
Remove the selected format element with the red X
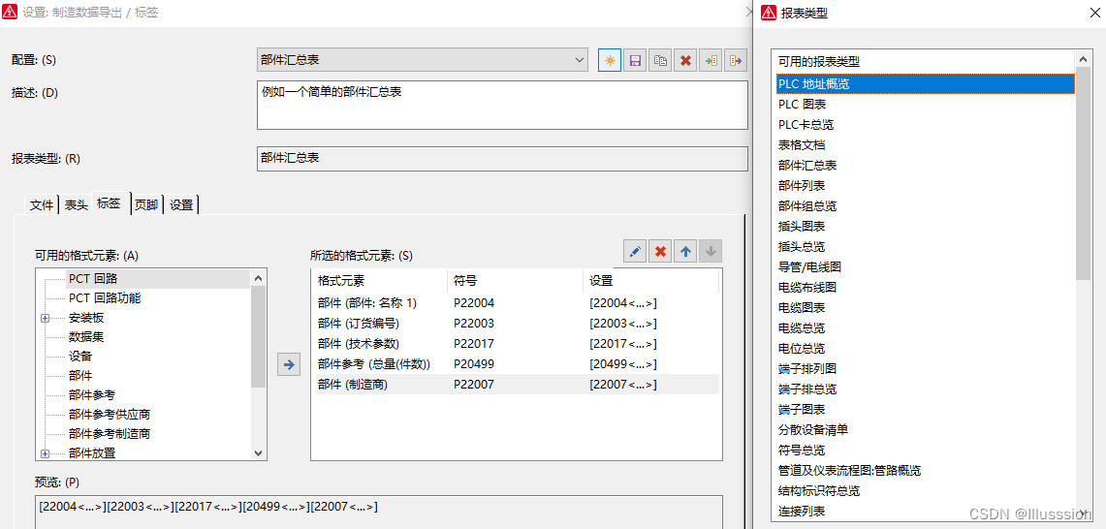(x=660, y=252)
